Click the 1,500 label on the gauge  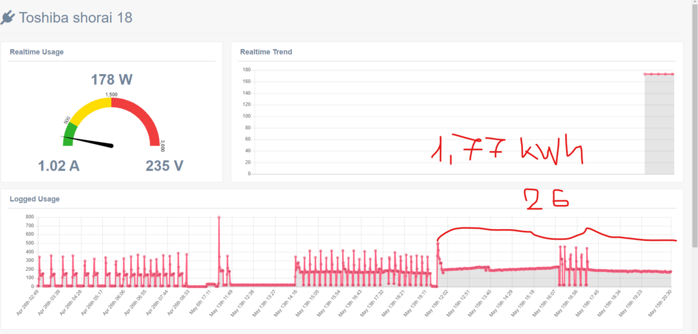[x=111, y=95]
